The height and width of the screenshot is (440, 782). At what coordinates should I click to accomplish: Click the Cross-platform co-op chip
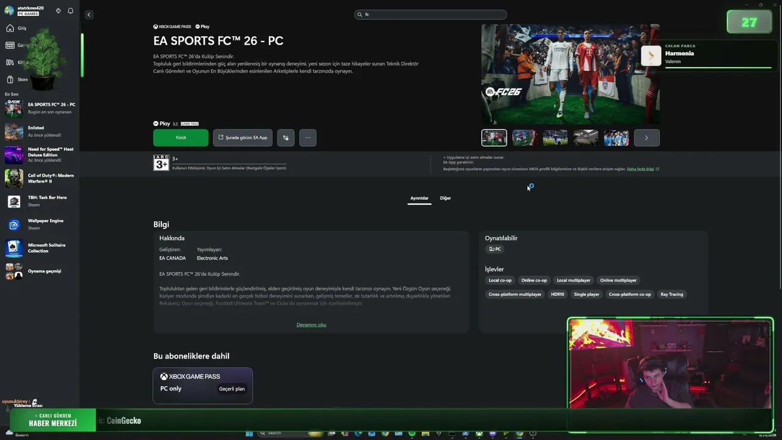click(x=630, y=295)
